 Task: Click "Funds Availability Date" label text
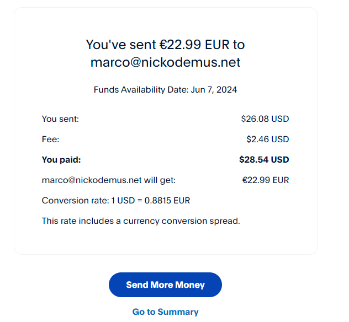click(x=140, y=90)
